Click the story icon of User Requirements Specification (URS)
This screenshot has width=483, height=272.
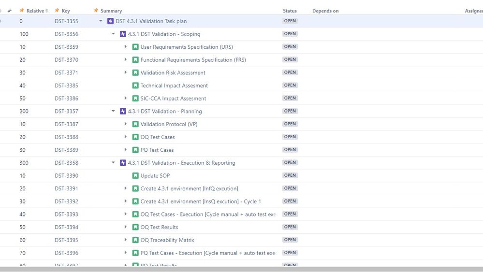coord(135,47)
